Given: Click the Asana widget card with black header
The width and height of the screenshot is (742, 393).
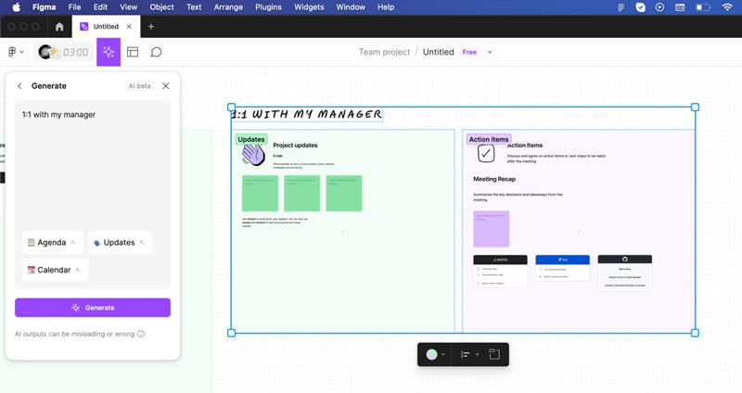Looking at the screenshot, I should [500, 271].
